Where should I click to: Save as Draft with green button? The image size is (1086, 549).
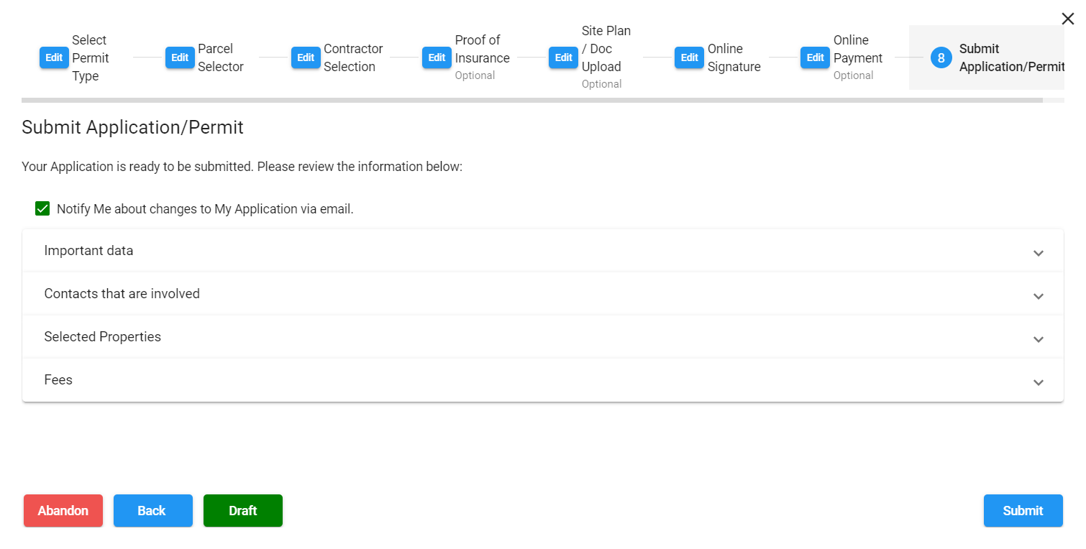tap(243, 511)
